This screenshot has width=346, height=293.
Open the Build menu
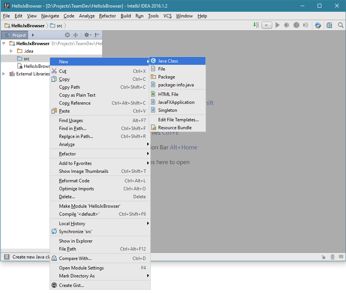pyautogui.click(x=126, y=16)
